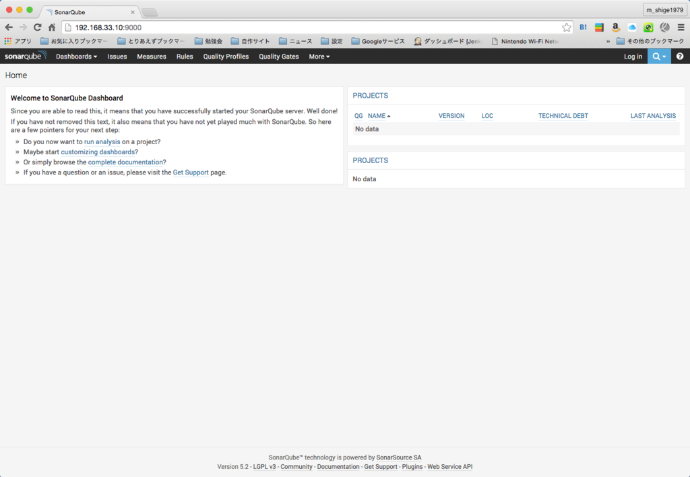Click the cloud extension icon
The width and height of the screenshot is (690, 477).
tap(632, 27)
